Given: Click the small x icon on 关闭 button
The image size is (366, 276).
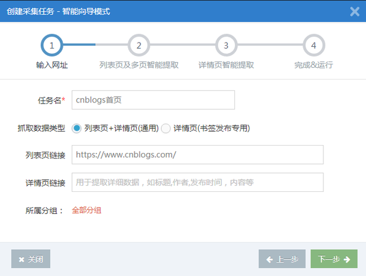Looking at the screenshot, I should click(x=21, y=260).
